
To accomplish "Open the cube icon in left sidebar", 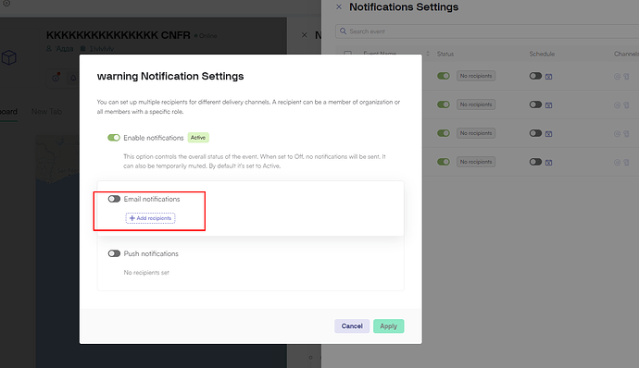I will (x=9, y=58).
